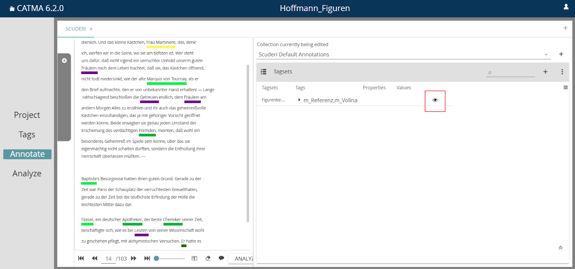This screenshot has height=269, width=575.
Task: Open the user account icon
Action: [x=566, y=7]
